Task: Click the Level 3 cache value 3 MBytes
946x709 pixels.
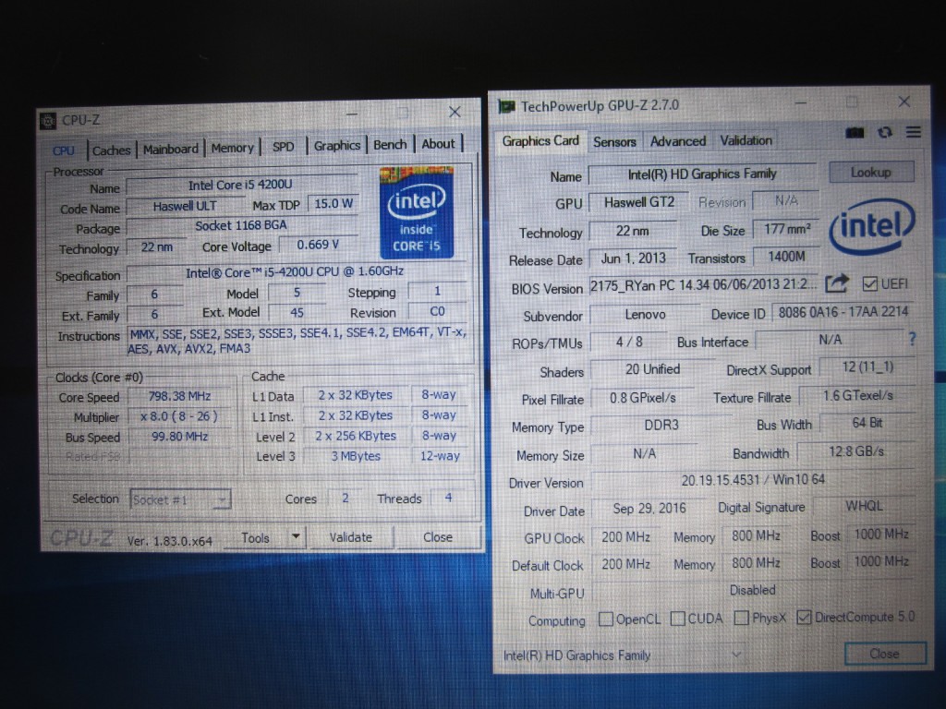Action: [356, 456]
